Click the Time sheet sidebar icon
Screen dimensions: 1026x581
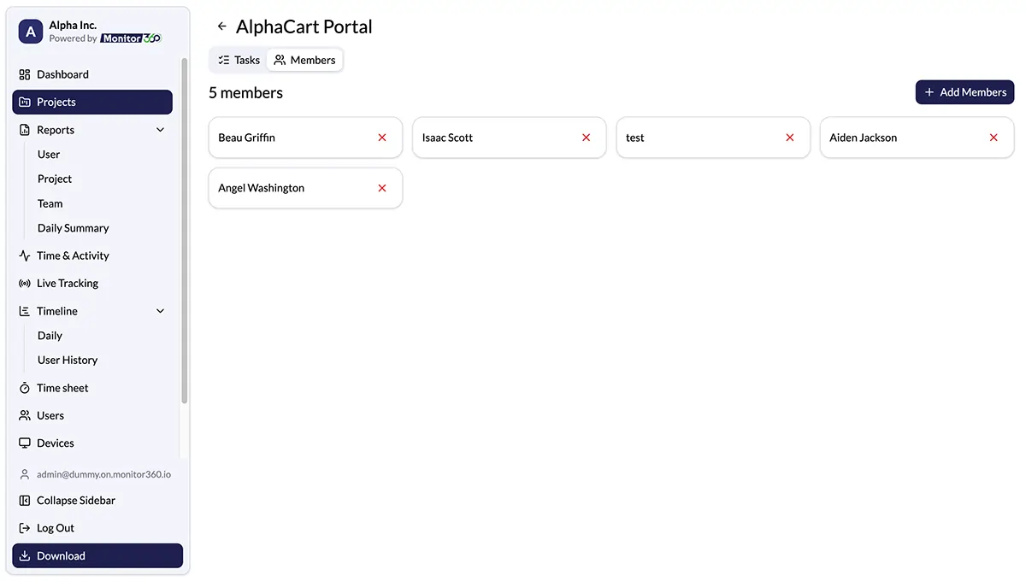(23, 387)
